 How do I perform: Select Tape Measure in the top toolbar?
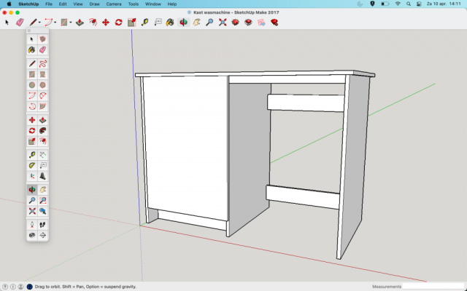point(144,23)
